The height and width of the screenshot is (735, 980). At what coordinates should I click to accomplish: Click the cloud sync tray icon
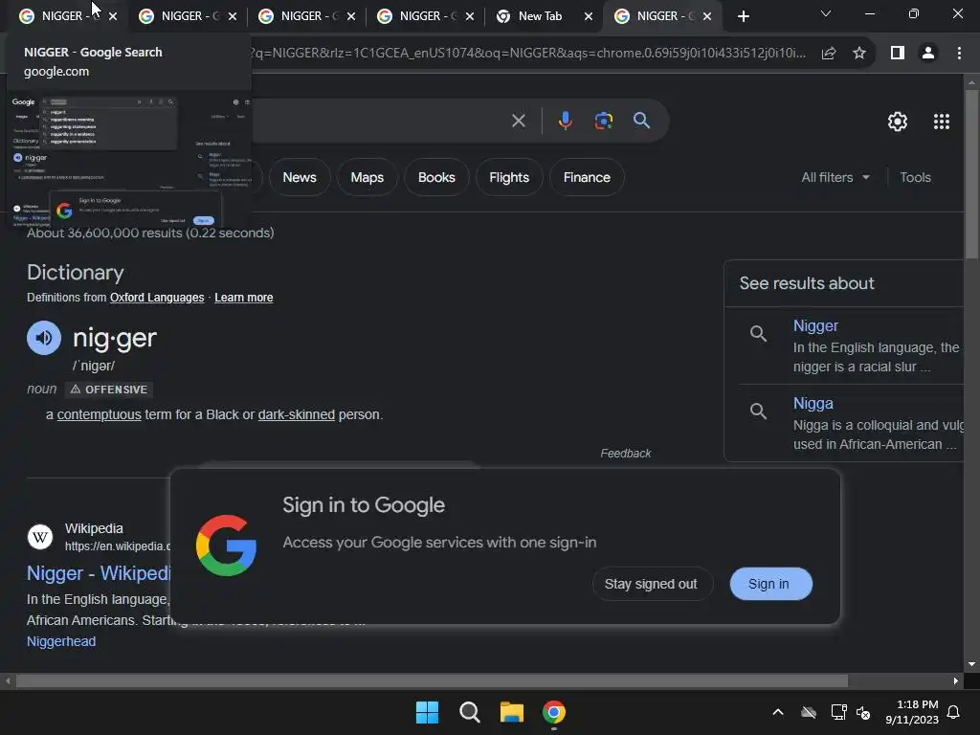coord(809,712)
